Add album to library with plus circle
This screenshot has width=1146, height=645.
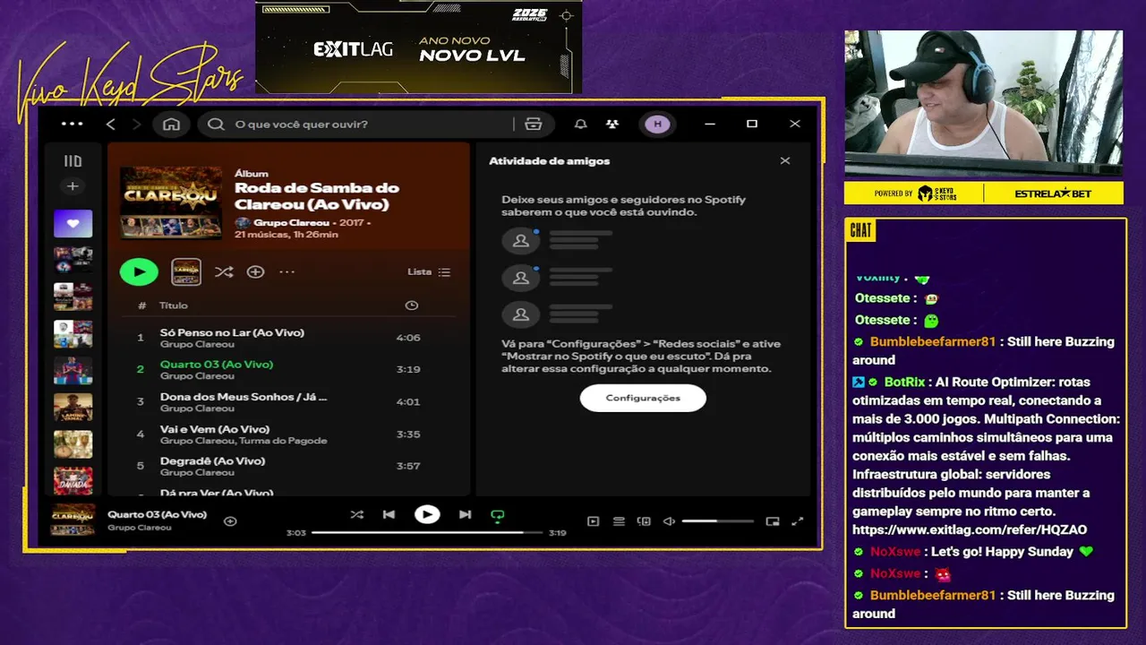tap(255, 271)
